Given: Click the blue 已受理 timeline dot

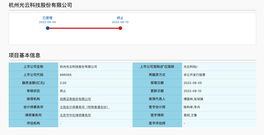Looking at the screenshot, I should pos(48,28).
